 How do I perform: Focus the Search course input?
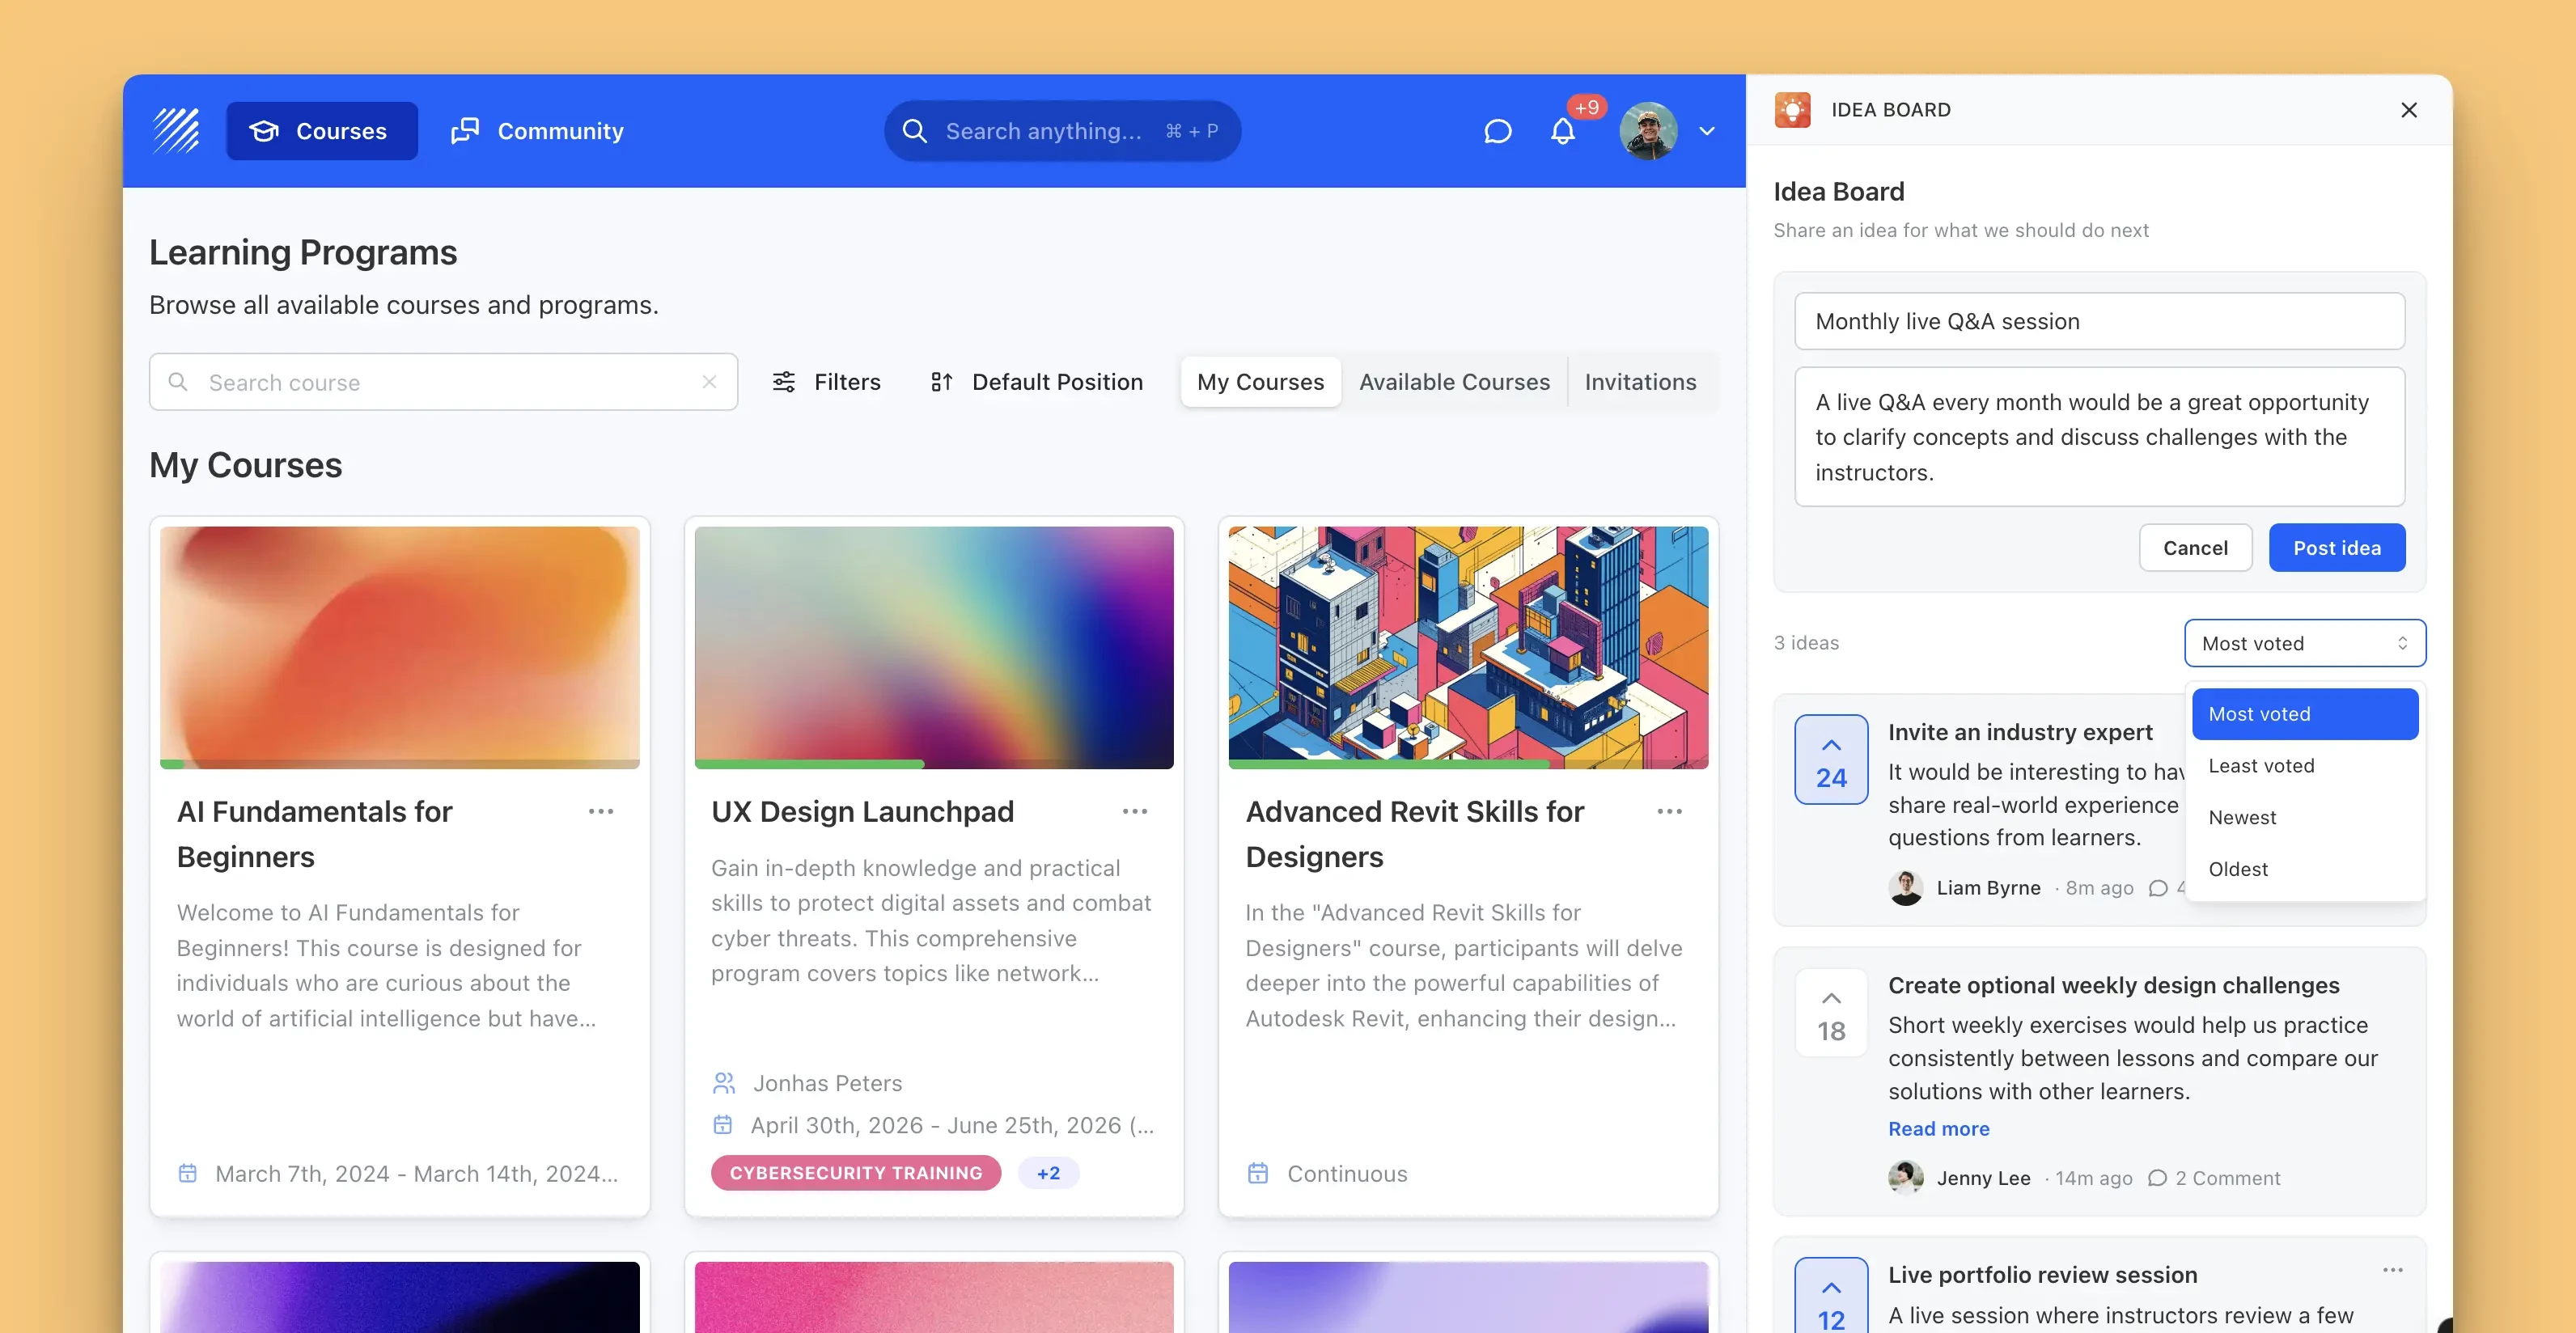point(443,382)
